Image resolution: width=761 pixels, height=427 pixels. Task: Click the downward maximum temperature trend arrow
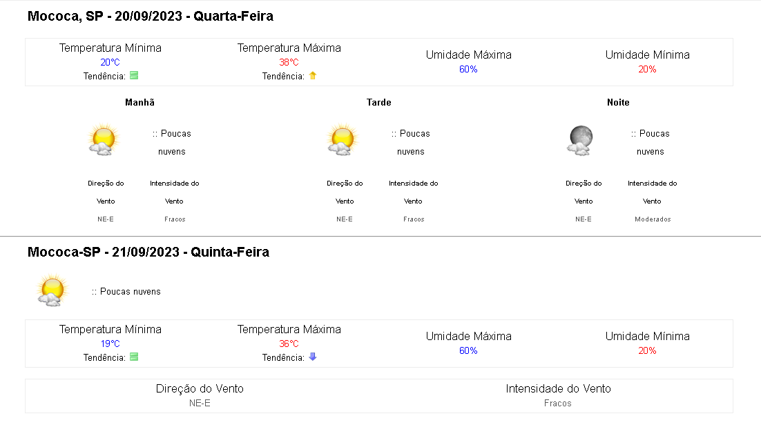312,357
